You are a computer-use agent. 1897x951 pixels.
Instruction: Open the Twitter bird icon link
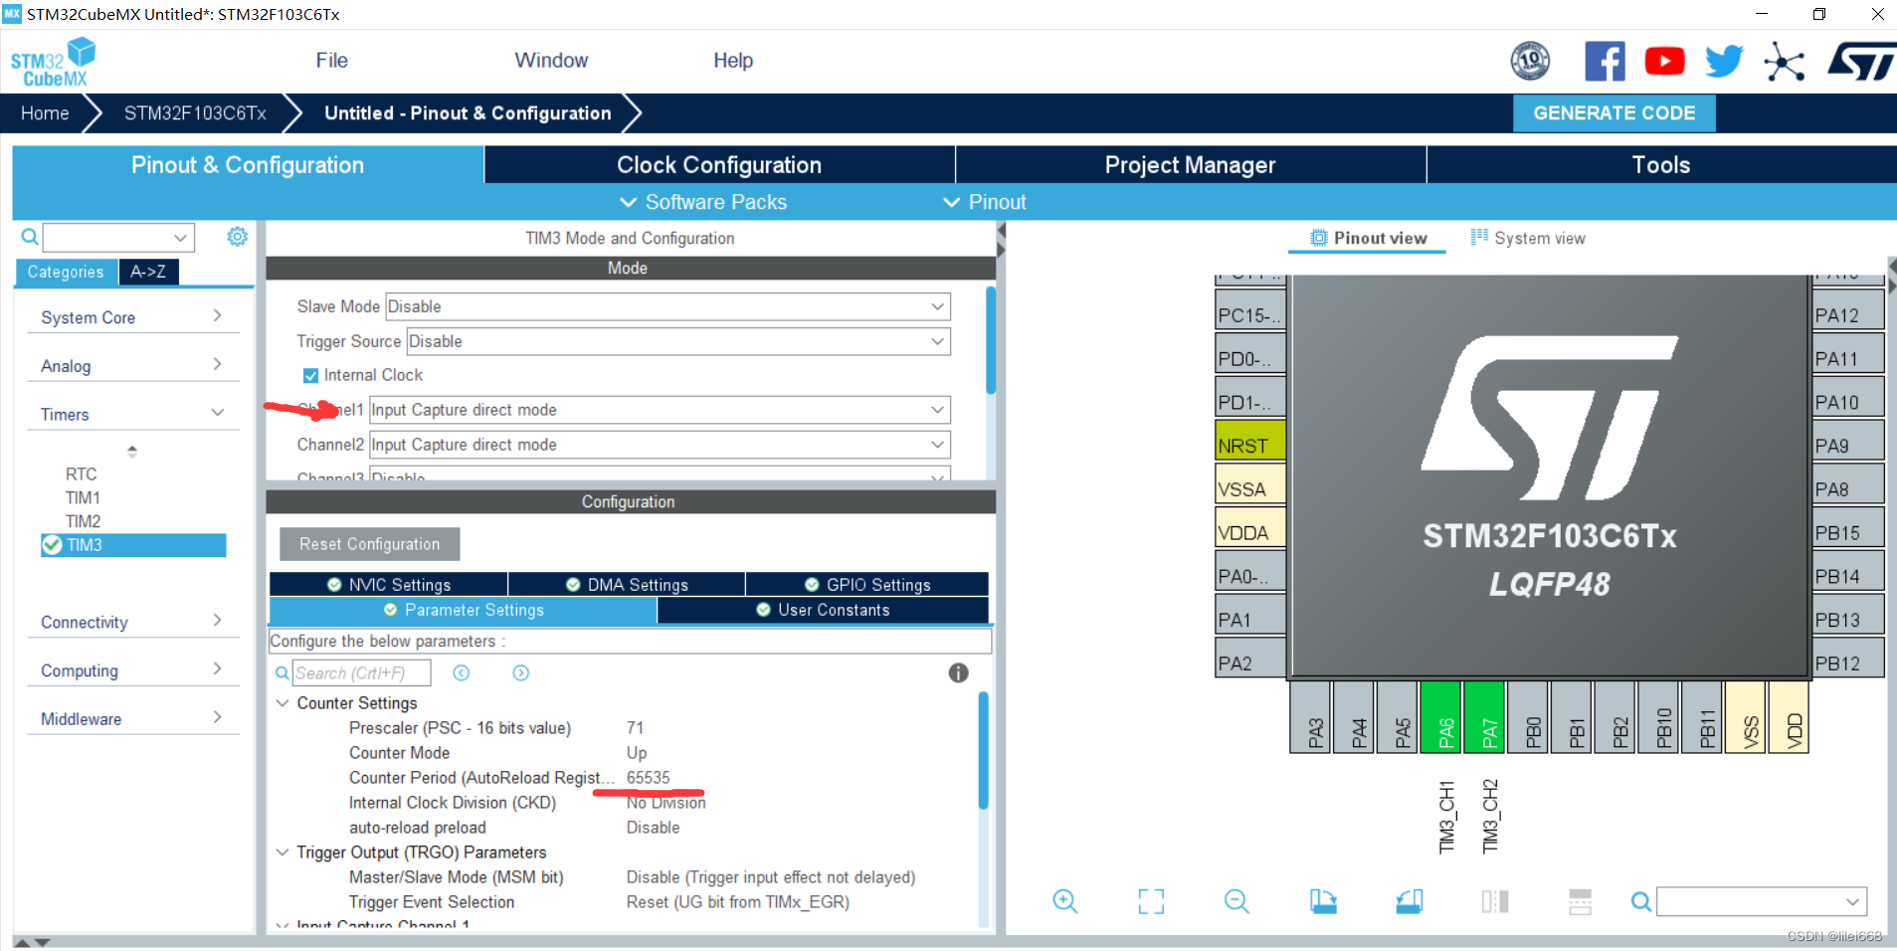click(x=1724, y=62)
